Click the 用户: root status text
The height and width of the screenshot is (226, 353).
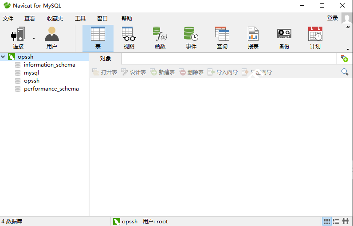tap(155, 222)
